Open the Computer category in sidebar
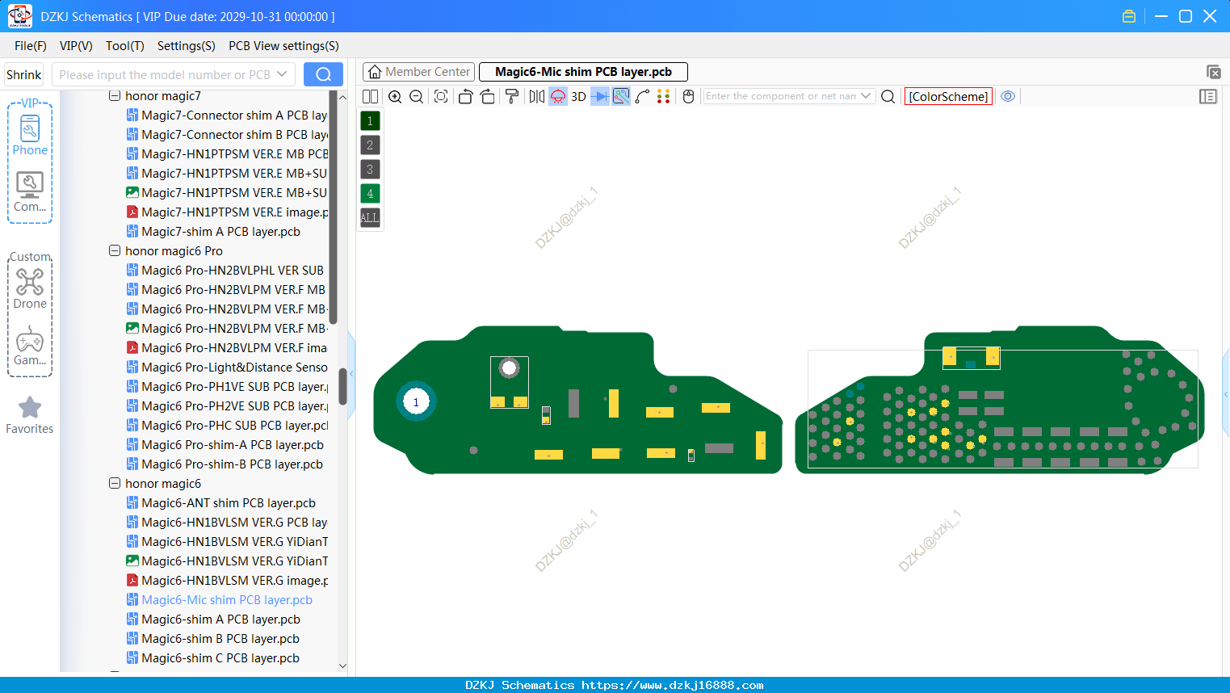The width and height of the screenshot is (1230, 693). (x=30, y=192)
